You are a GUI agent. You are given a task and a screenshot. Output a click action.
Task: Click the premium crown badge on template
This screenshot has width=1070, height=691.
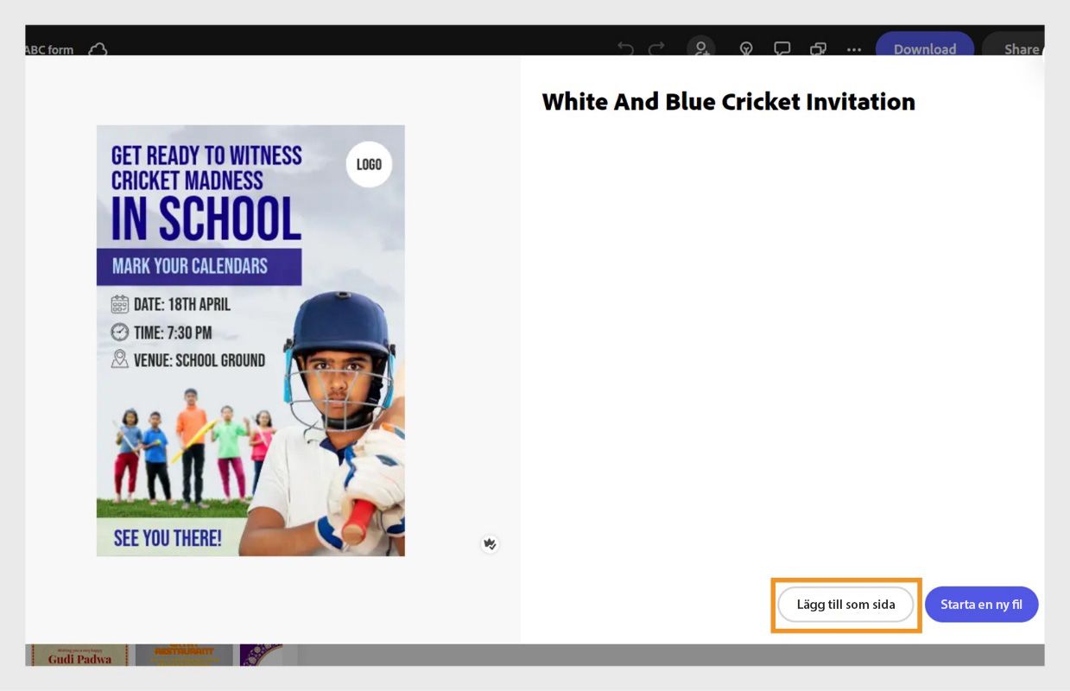tap(490, 543)
